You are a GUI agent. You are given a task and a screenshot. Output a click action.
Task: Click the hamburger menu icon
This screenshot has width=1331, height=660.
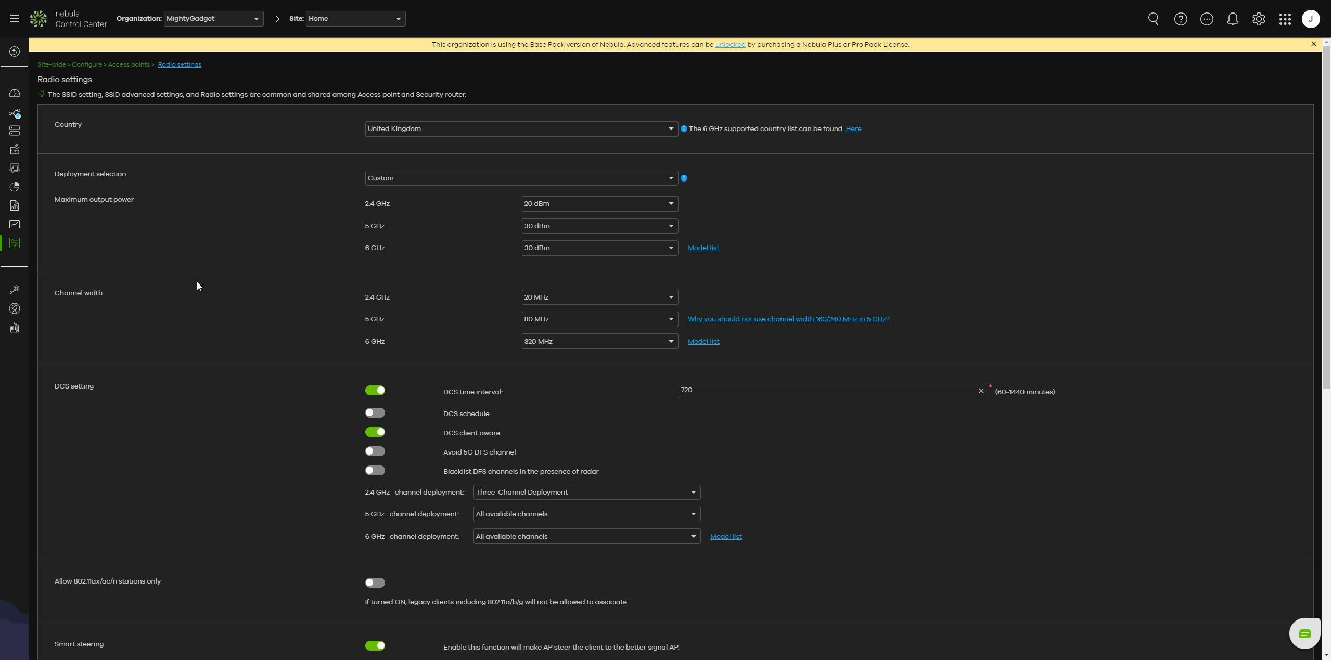tap(15, 19)
